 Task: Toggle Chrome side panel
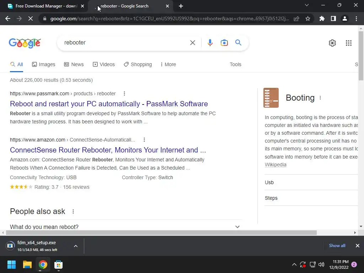coord(333,18)
